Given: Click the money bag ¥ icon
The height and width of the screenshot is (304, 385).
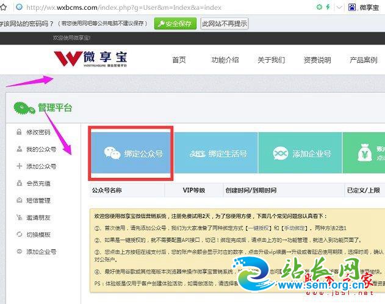Looking at the screenshot, I should (365, 153).
